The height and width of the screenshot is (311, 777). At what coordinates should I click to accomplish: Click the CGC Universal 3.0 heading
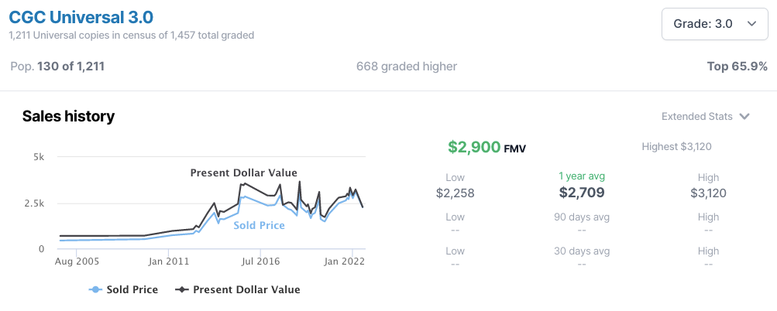point(81,17)
